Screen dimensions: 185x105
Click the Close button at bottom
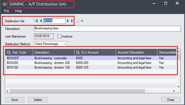click(171, 100)
